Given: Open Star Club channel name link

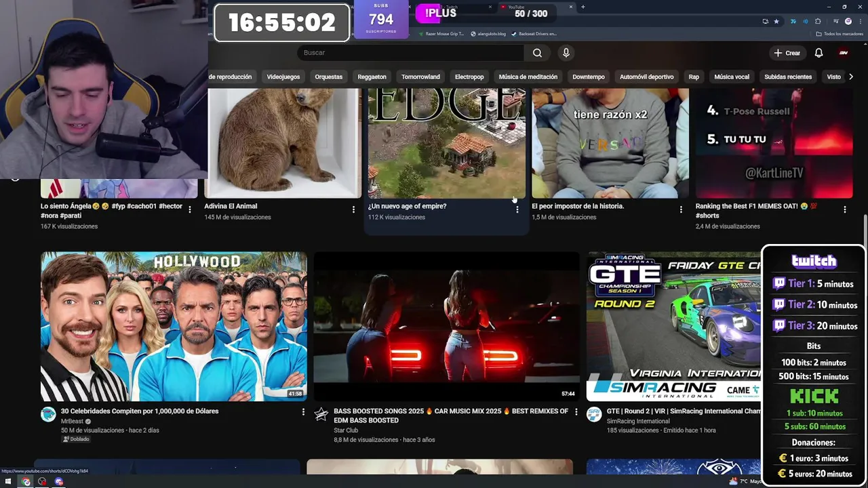Looking at the screenshot, I should (x=346, y=430).
